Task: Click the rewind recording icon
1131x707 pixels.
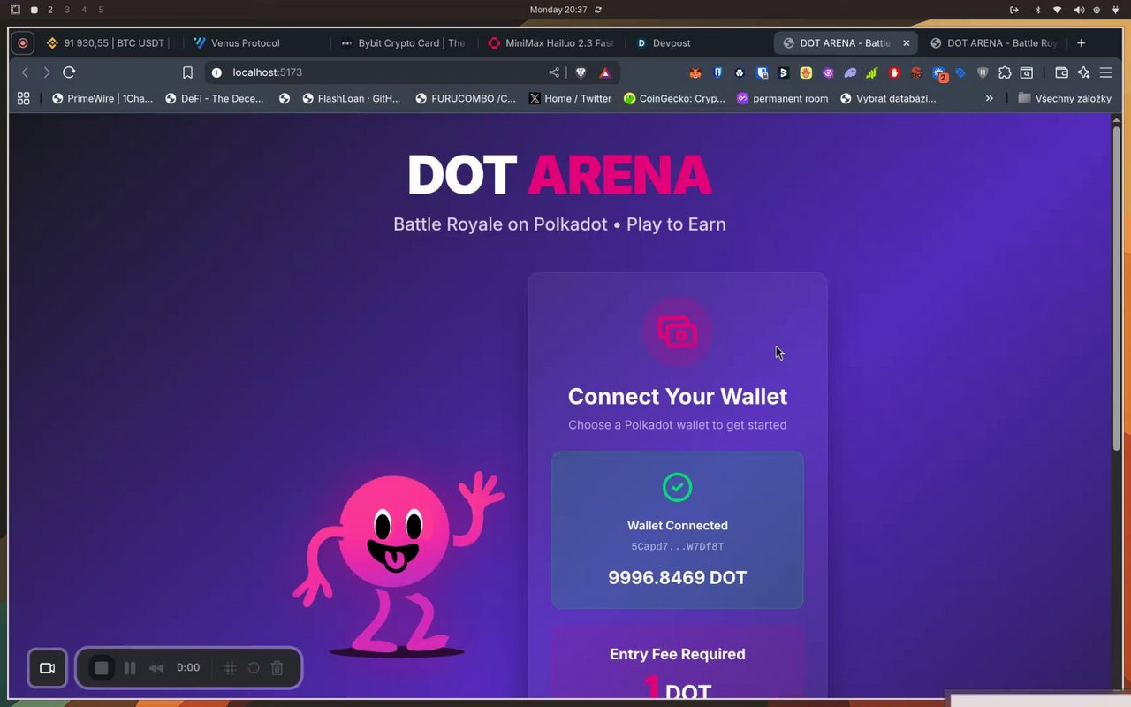Action: coord(156,668)
